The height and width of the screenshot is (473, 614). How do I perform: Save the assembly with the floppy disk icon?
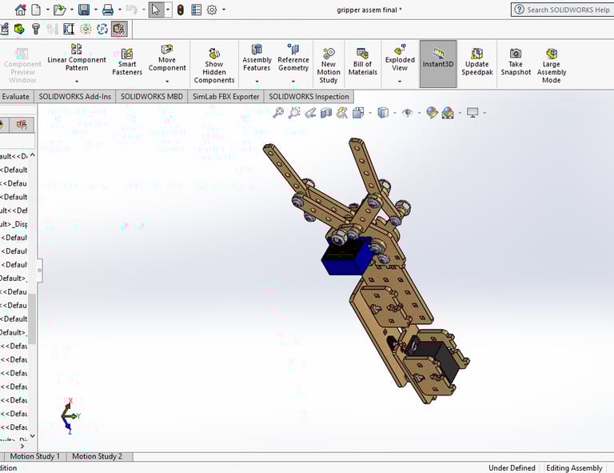click(84, 10)
